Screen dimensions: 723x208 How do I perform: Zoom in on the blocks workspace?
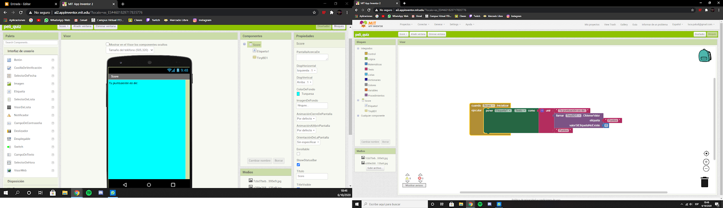[x=706, y=162]
